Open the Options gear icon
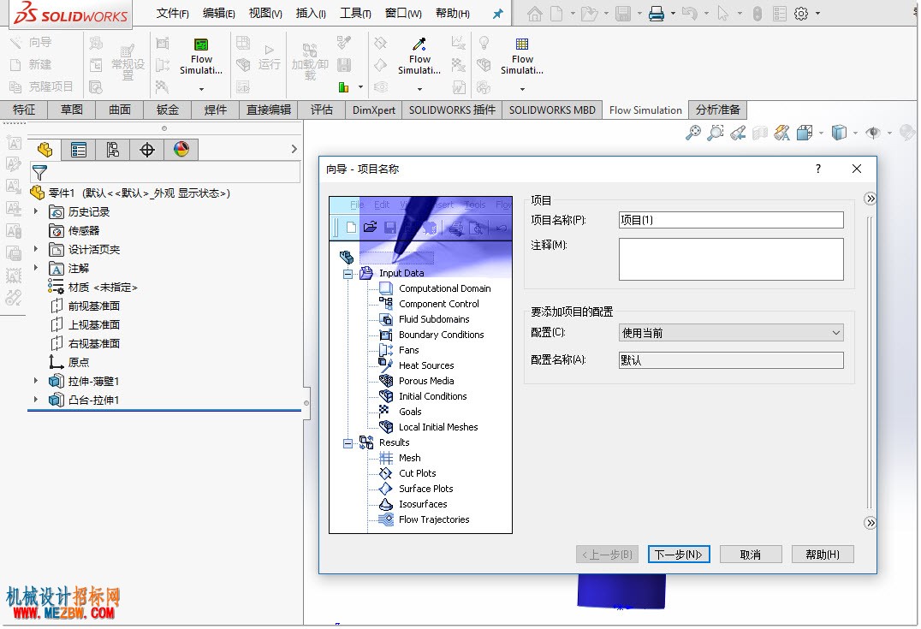The width and height of the screenshot is (921, 629). [801, 14]
